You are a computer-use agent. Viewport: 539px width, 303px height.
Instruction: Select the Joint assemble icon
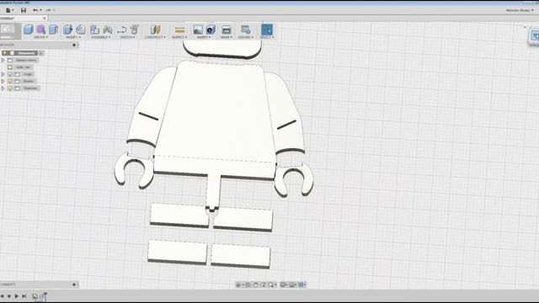(108, 29)
